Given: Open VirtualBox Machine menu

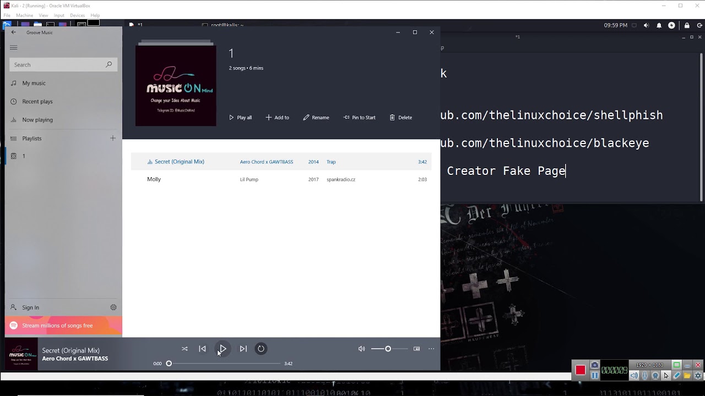Looking at the screenshot, I should click(24, 15).
